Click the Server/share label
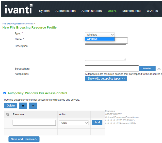Viewport: 162px width, 143px height. 22,69
